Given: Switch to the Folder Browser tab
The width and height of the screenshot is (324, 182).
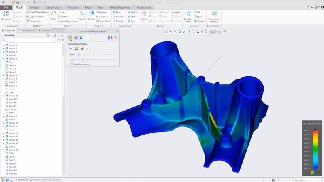Looking at the screenshot, I should [x=27, y=30].
